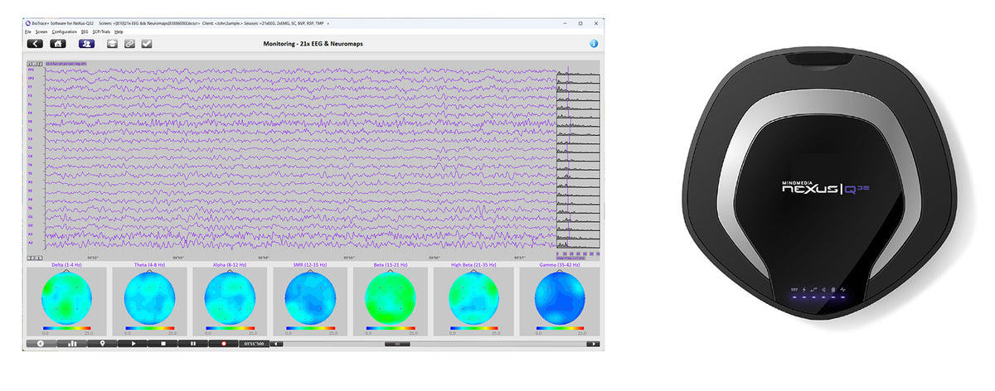Image resolution: width=995 pixels, height=391 pixels.
Task: Open the Configuration menu
Action: (64, 31)
